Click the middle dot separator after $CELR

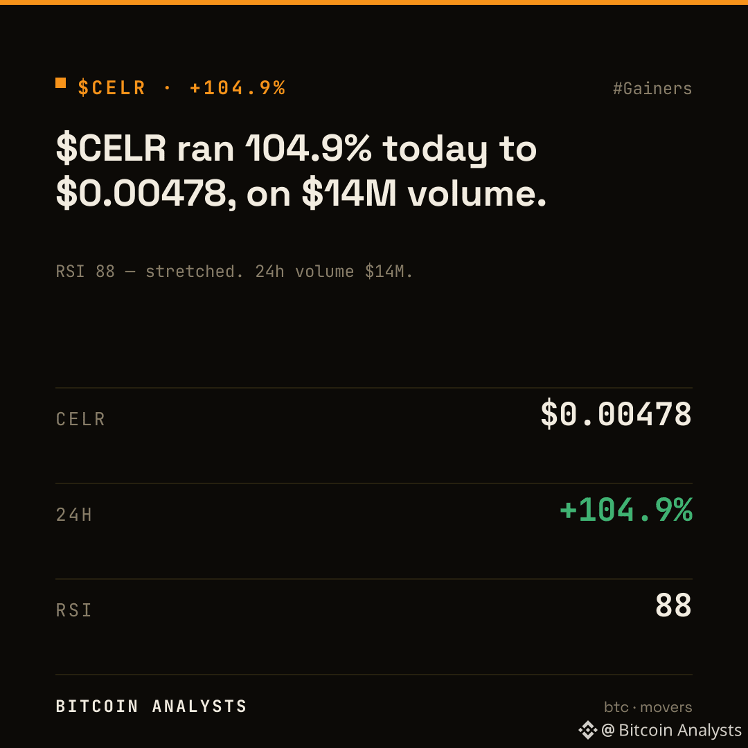coord(167,88)
